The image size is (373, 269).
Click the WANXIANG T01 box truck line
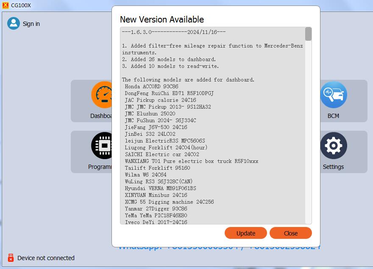coord(192,161)
